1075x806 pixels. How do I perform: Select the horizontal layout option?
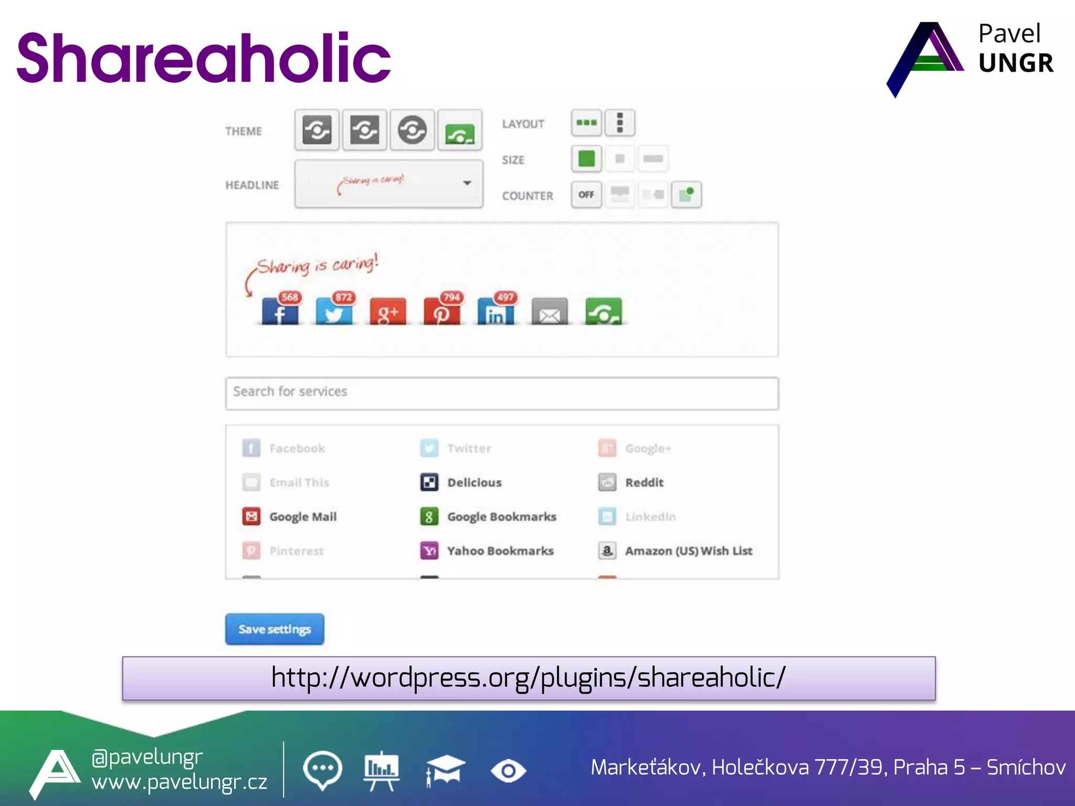(x=586, y=123)
